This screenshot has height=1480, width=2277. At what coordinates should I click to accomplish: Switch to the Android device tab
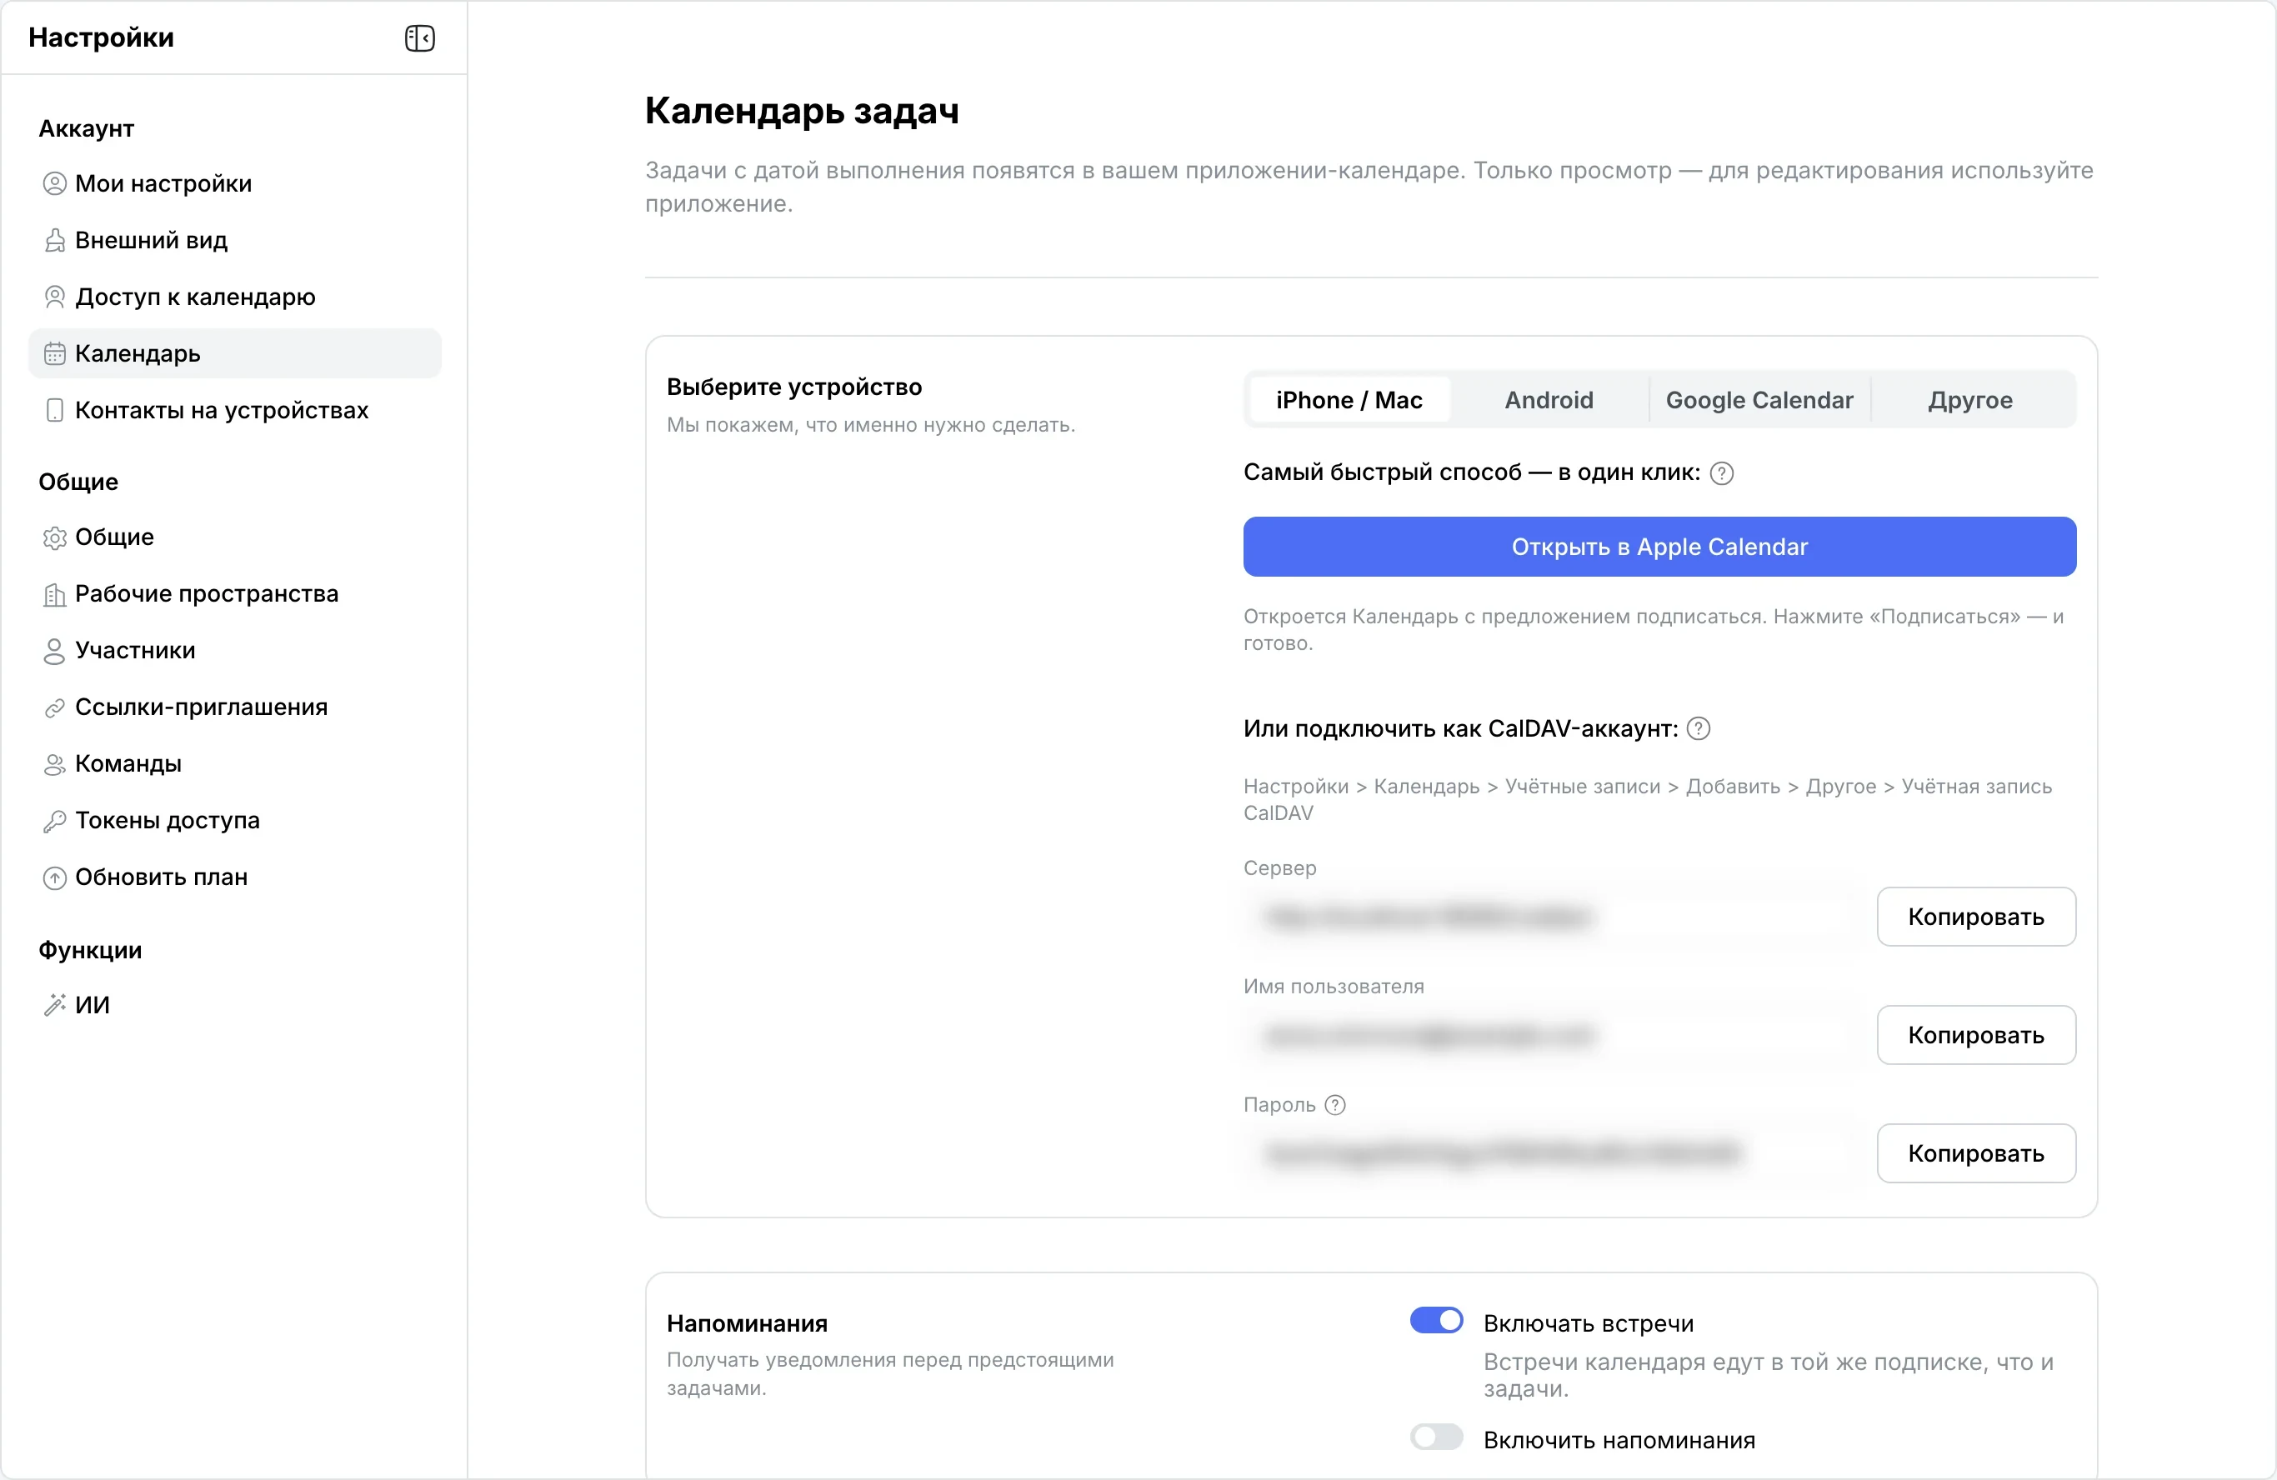(x=1549, y=400)
